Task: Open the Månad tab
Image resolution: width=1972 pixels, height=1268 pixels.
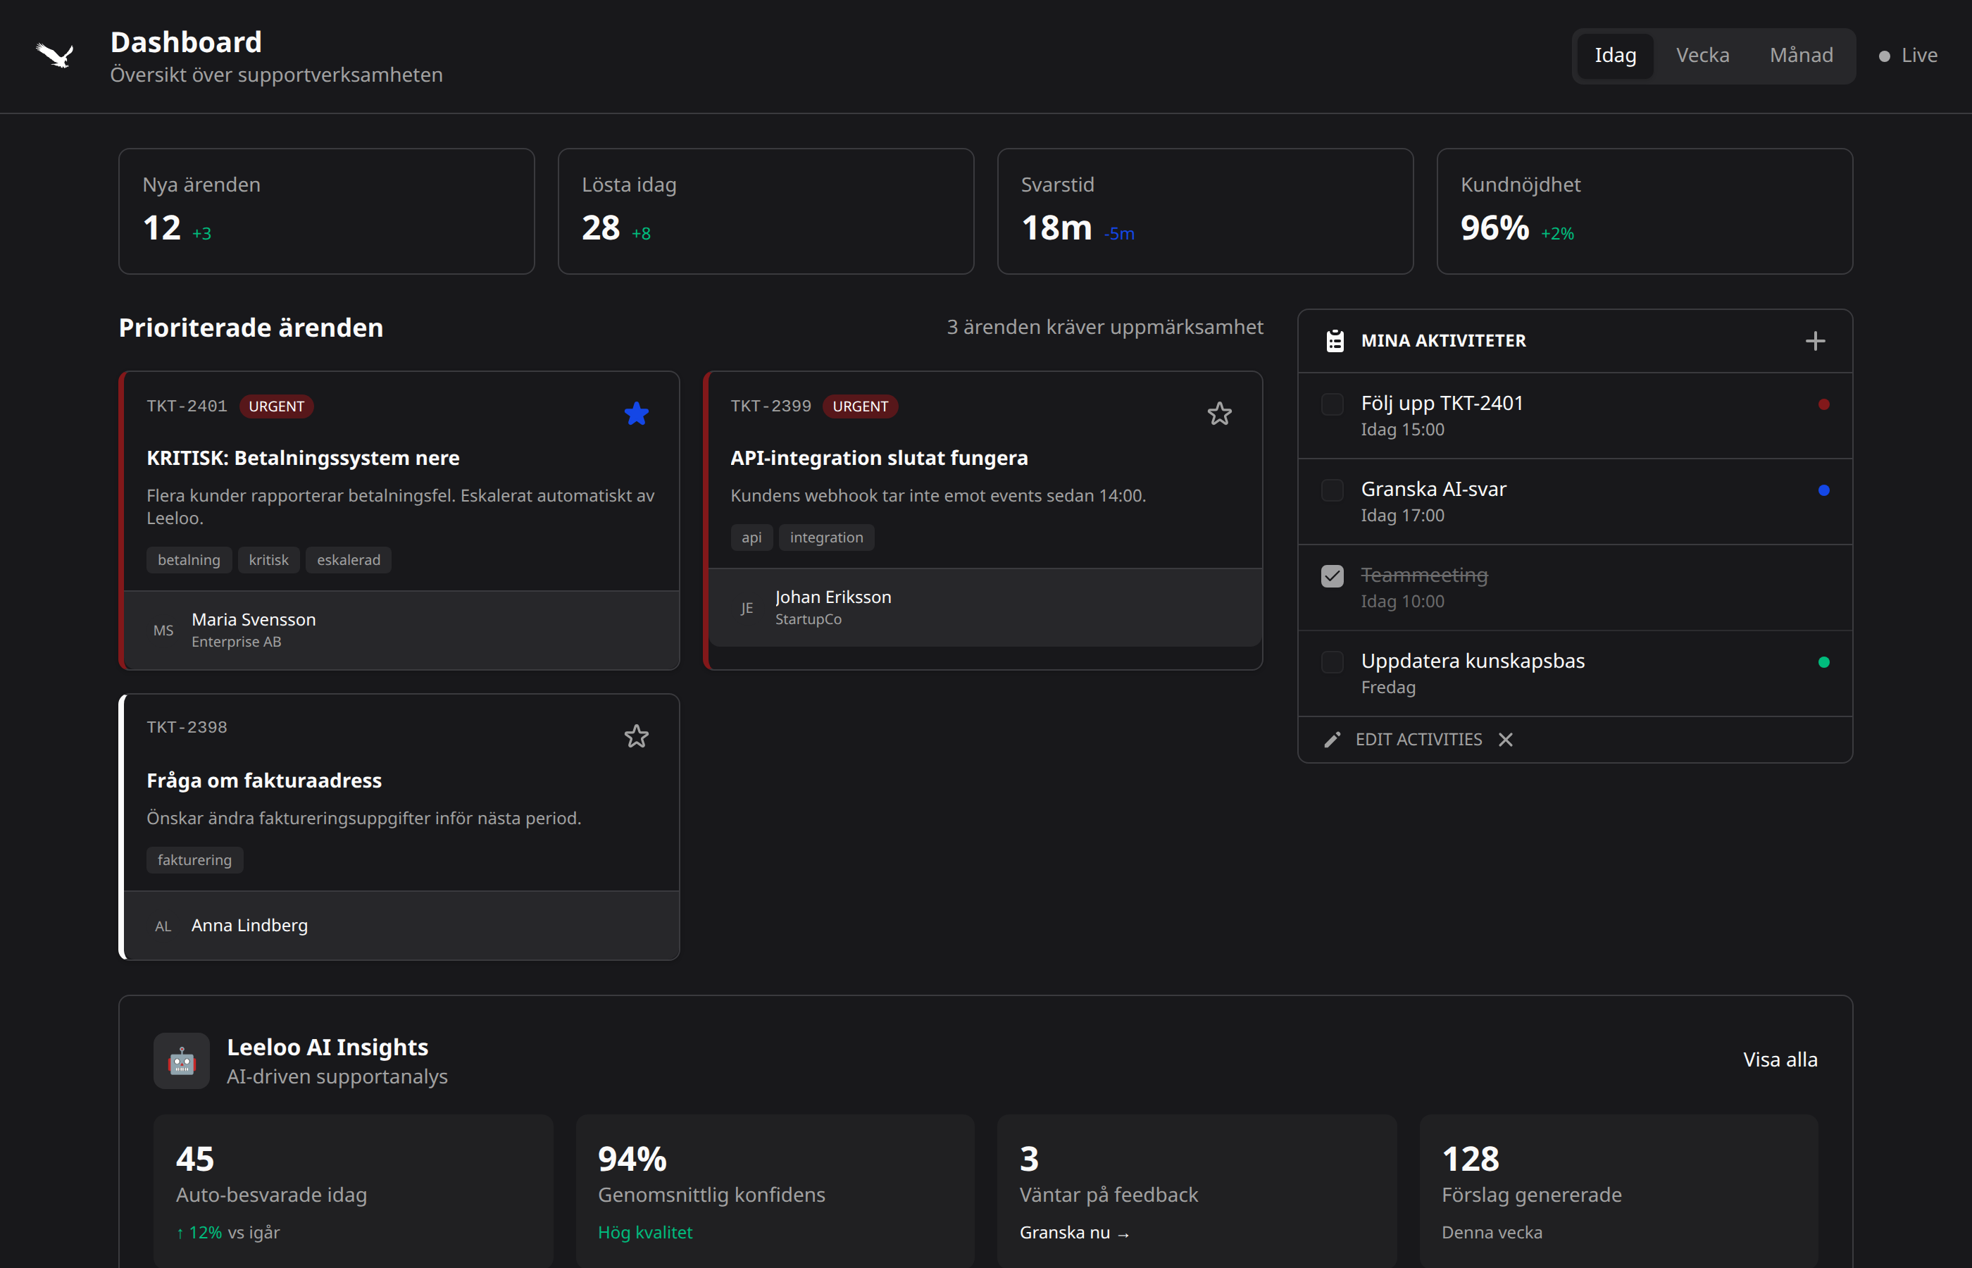Action: pyautogui.click(x=1802, y=54)
